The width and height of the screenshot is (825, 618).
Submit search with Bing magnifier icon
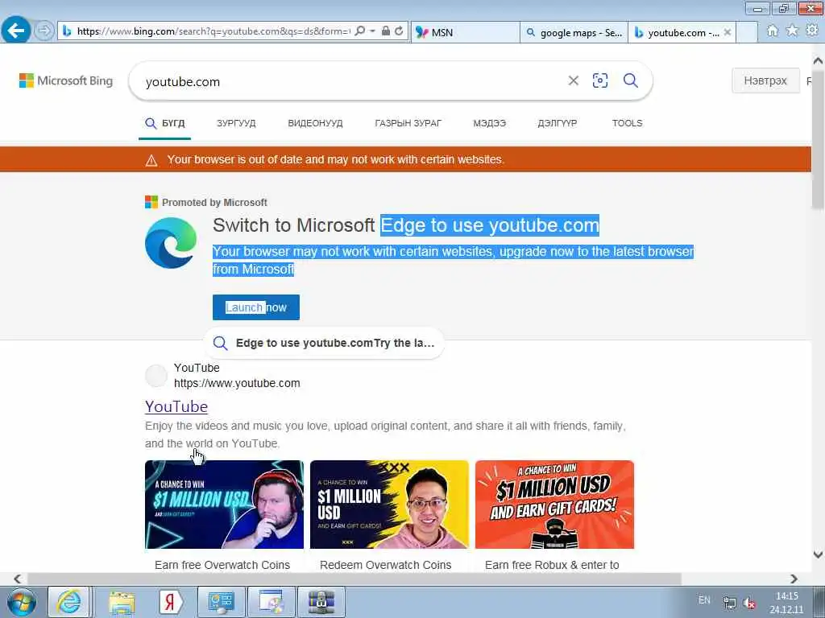click(631, 80)
